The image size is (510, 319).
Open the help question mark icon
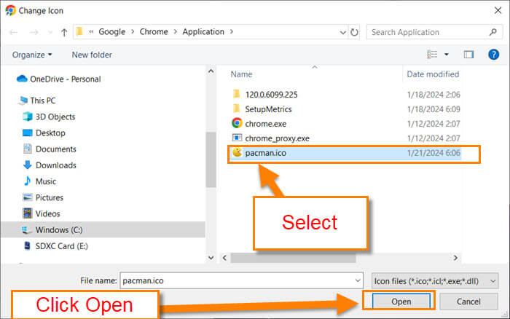(493, 55)
